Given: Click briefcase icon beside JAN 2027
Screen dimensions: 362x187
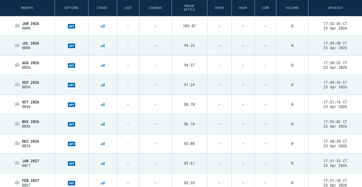Looking at the screenshot, I should tap(17, 163).
